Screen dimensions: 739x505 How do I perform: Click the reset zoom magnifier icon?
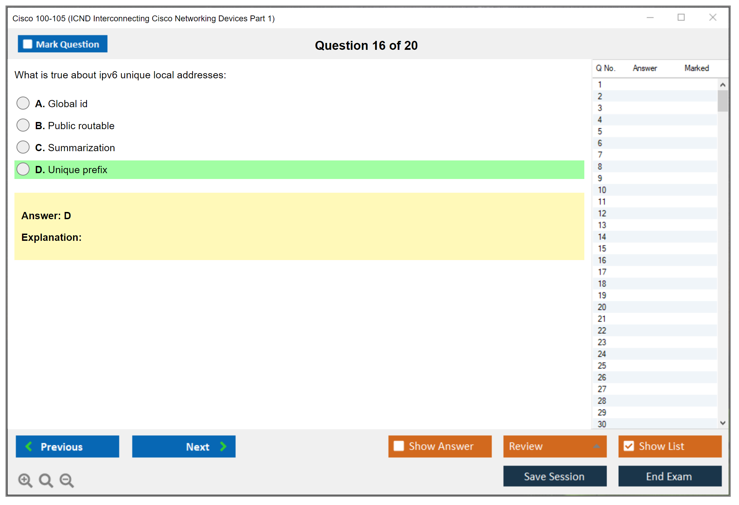(x=46, y=480)
